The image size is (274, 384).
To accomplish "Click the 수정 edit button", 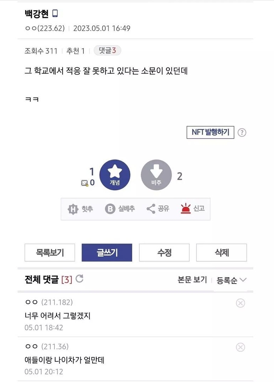I will [164, 252].
